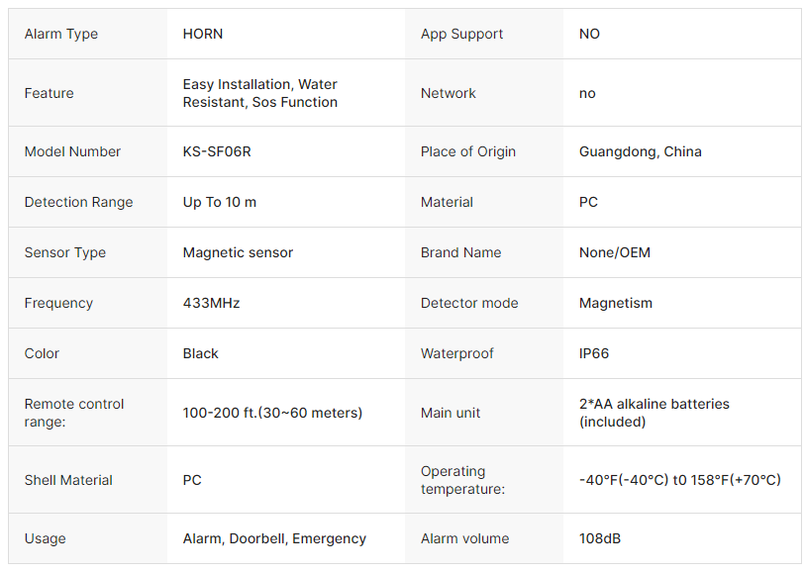The height and width of the screenshot is (574, 805).
Task: Click the App Support label
Action: coord(461,34)
